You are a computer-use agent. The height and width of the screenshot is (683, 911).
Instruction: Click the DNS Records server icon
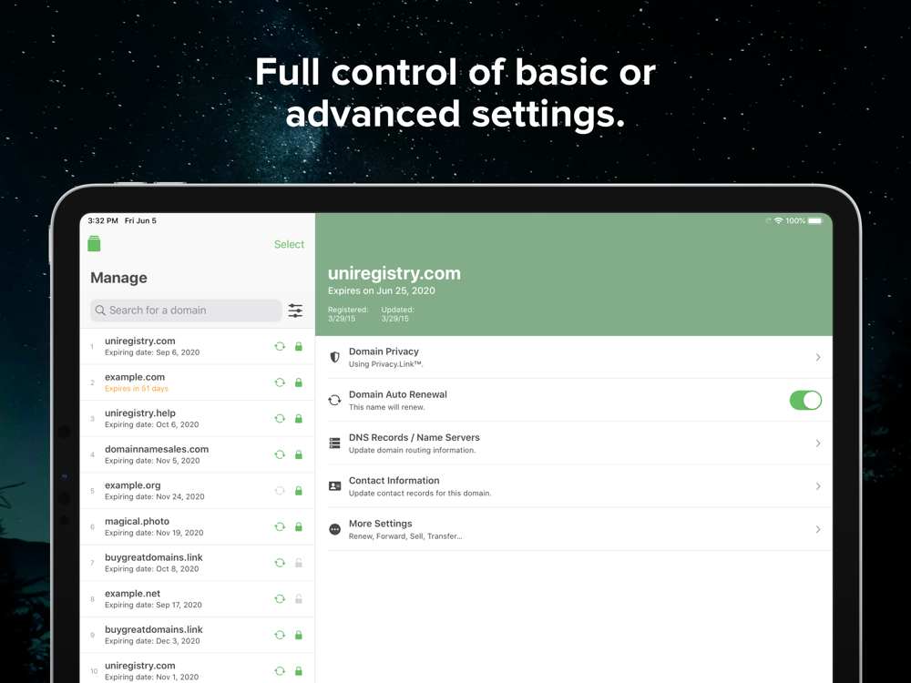(334, 443)
